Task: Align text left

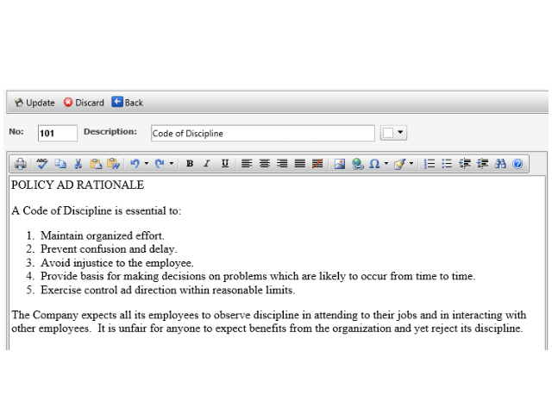Action: [247, 164]
